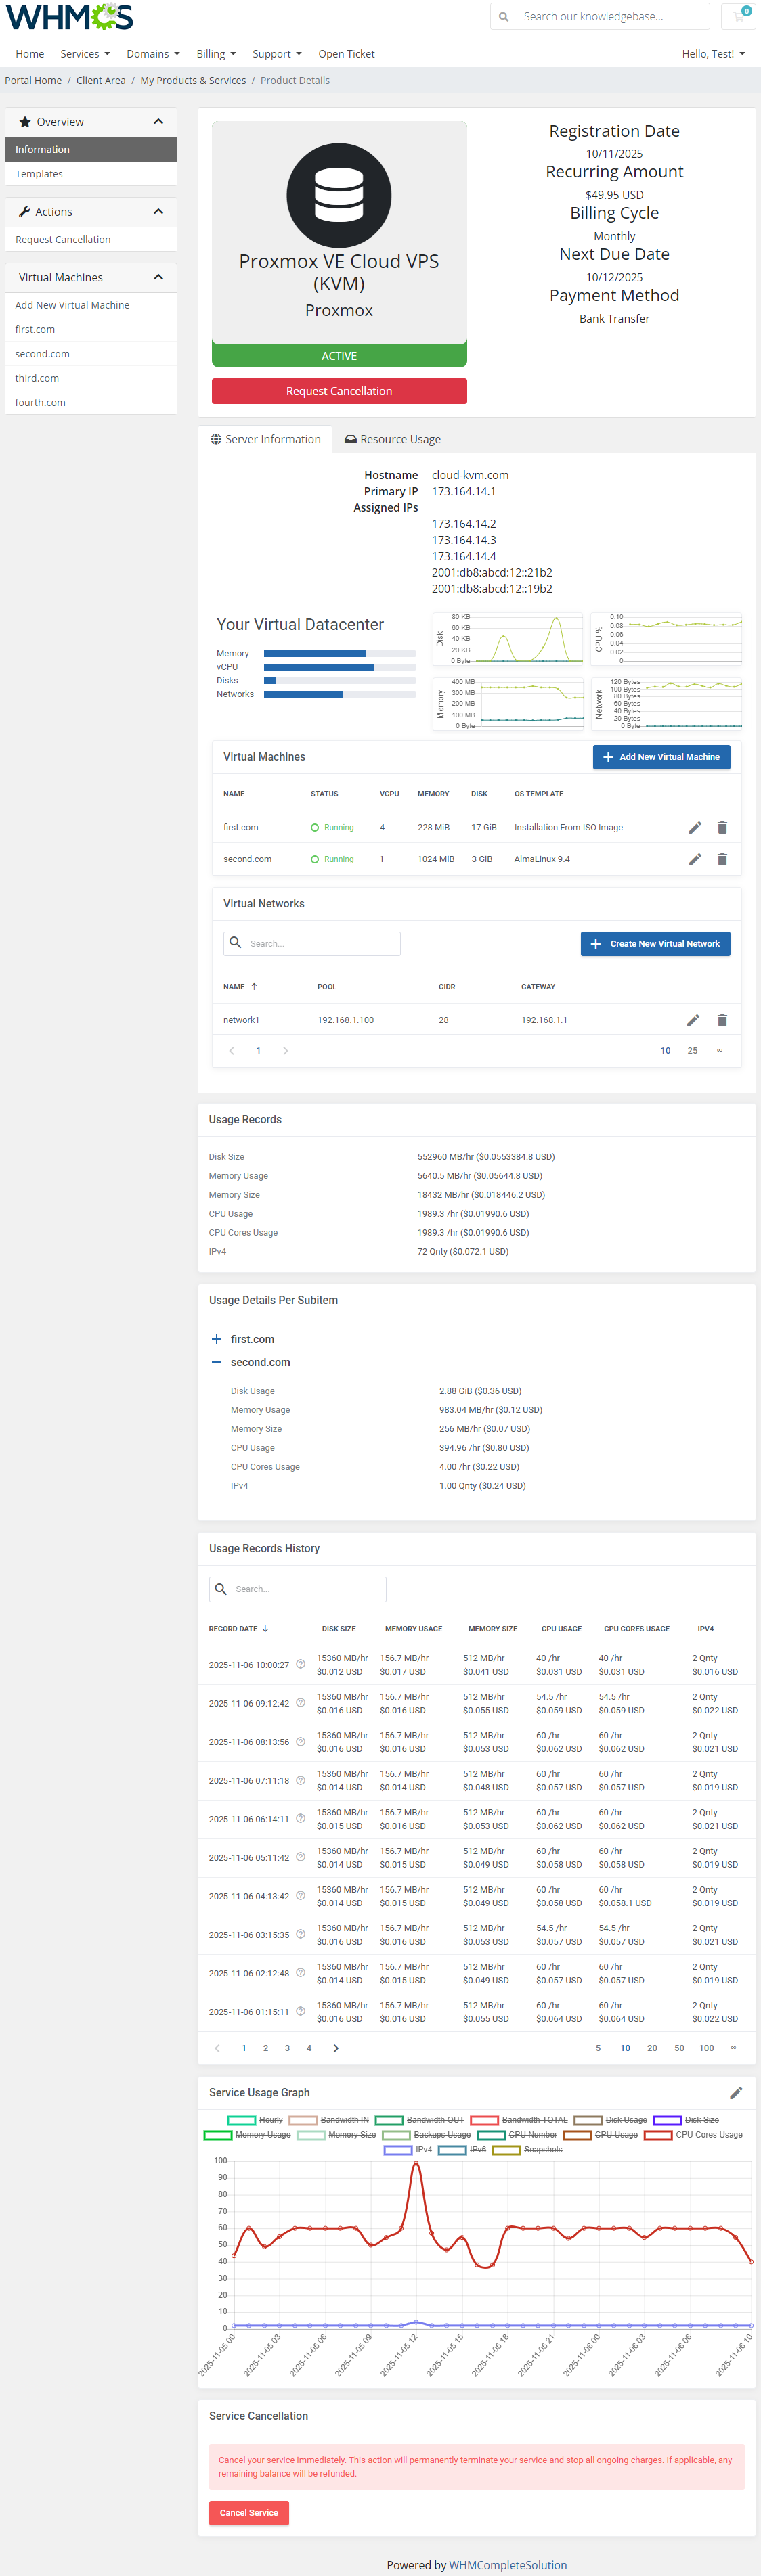Screen dimensions: 761x2576
Task: Open the Support dropdown menu
Action: [x=277, y=54]
